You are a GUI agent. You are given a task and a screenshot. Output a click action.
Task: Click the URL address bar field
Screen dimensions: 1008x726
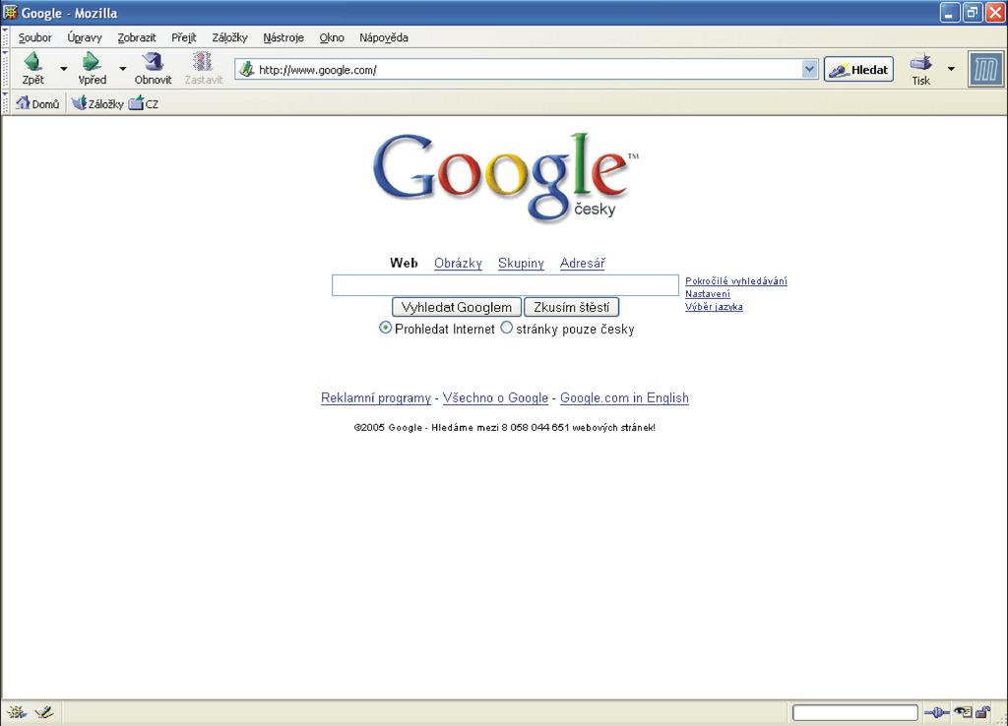point(529,70)
